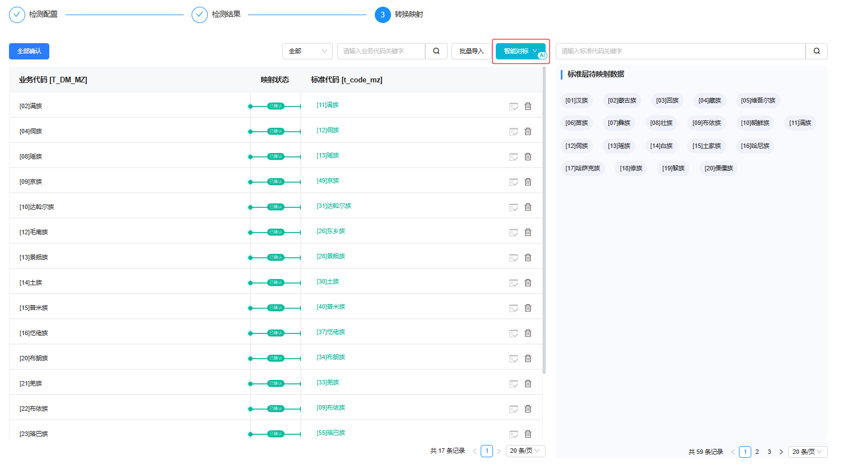Image resolution: width=842 pixels, height=464 pixels.
Task: Click search icon beside standard code input
Action: coord(816,51)
